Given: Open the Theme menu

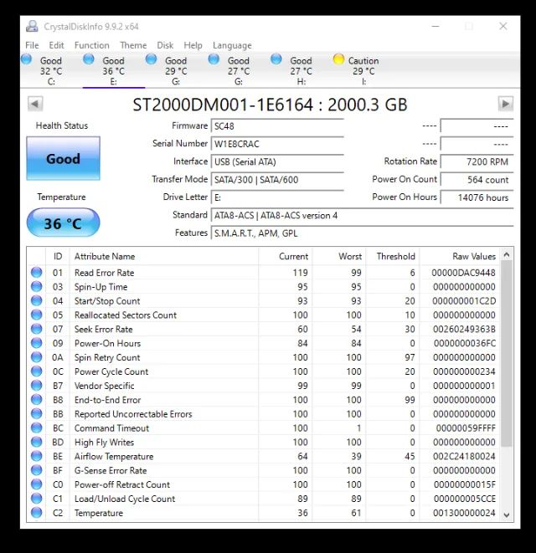Looking at the screenshot, I should (133, 45).
